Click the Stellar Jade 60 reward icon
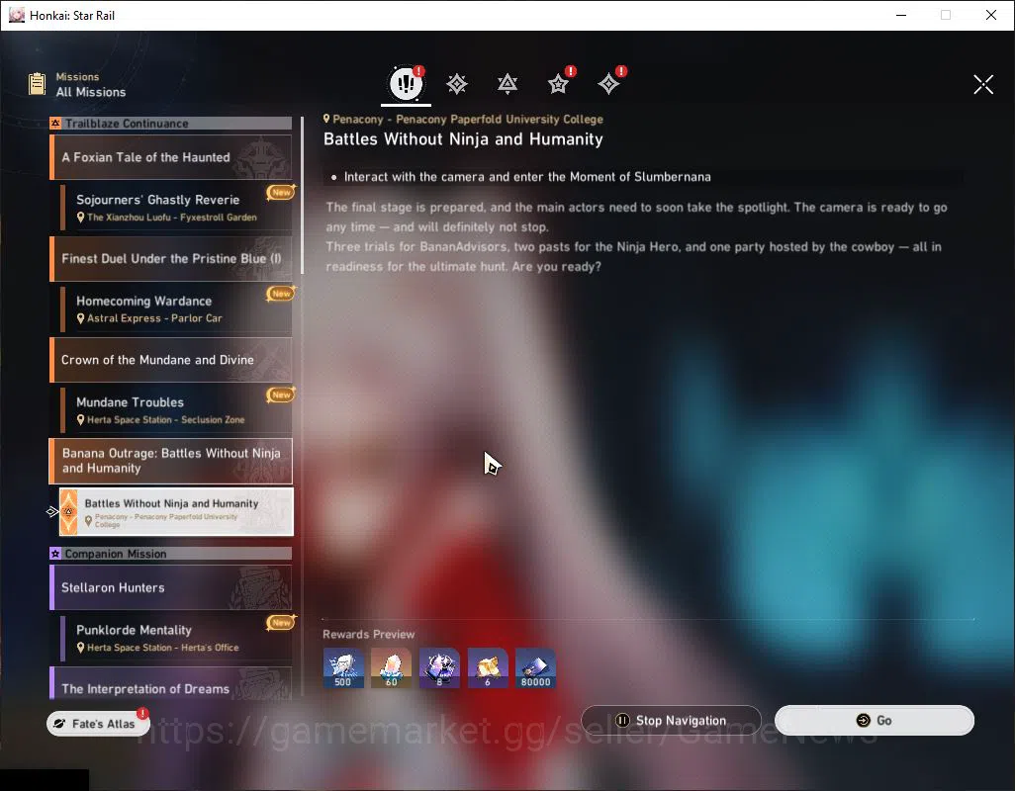This screenshot has height=791, width=1015. point(391,668)
